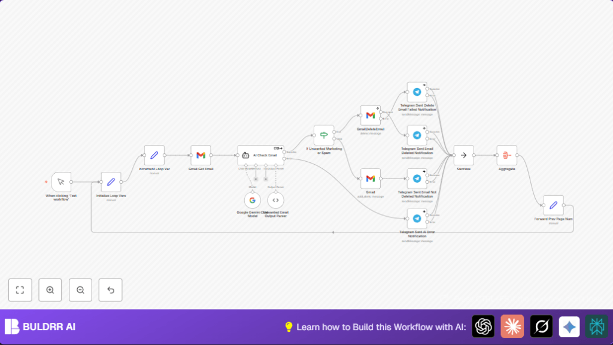Open the Initialize Loop Vars node

pos(111,183)
